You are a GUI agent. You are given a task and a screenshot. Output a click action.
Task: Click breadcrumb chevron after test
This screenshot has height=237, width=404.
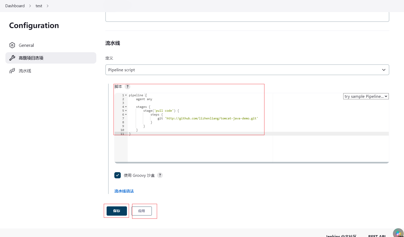coord(48,6)
